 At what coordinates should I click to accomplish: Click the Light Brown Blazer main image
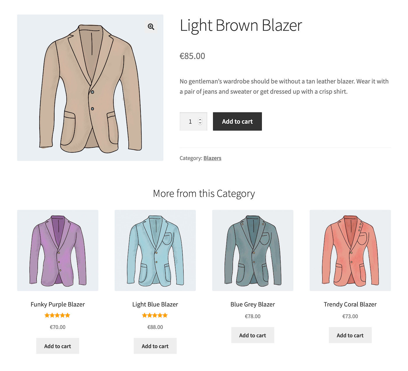[x=90, y=88]
